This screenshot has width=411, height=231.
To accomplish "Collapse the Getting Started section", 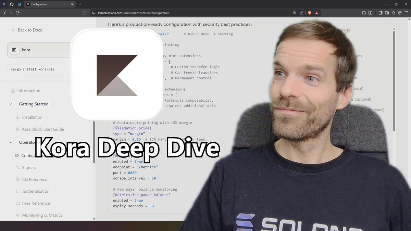I will pyautogui.click(x=11, y=104).
